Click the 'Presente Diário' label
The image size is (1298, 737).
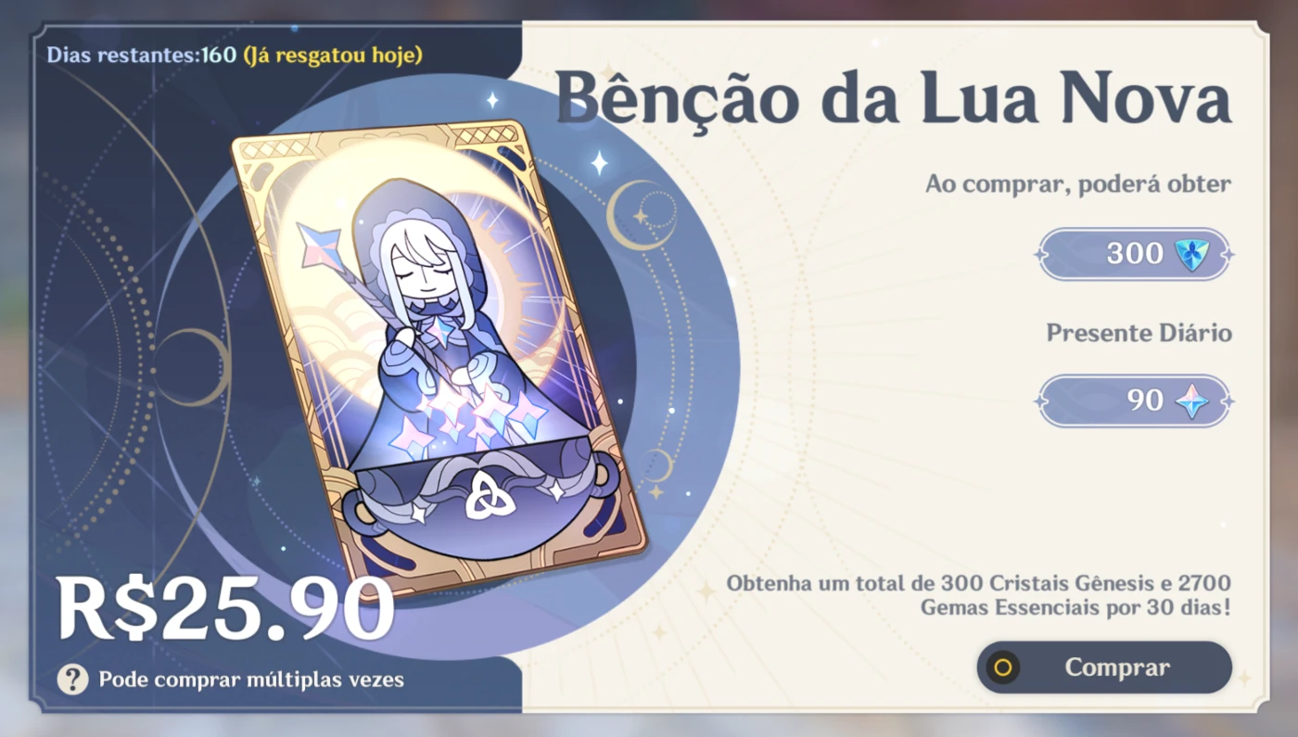tap(1139, 333)
